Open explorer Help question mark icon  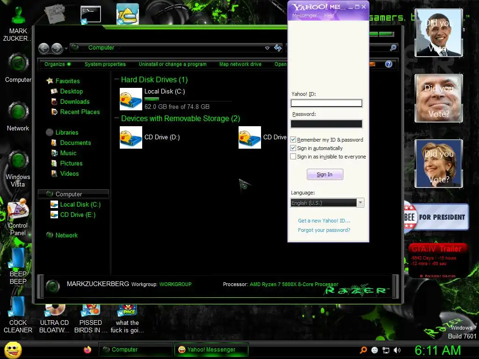tap(389, 64)
